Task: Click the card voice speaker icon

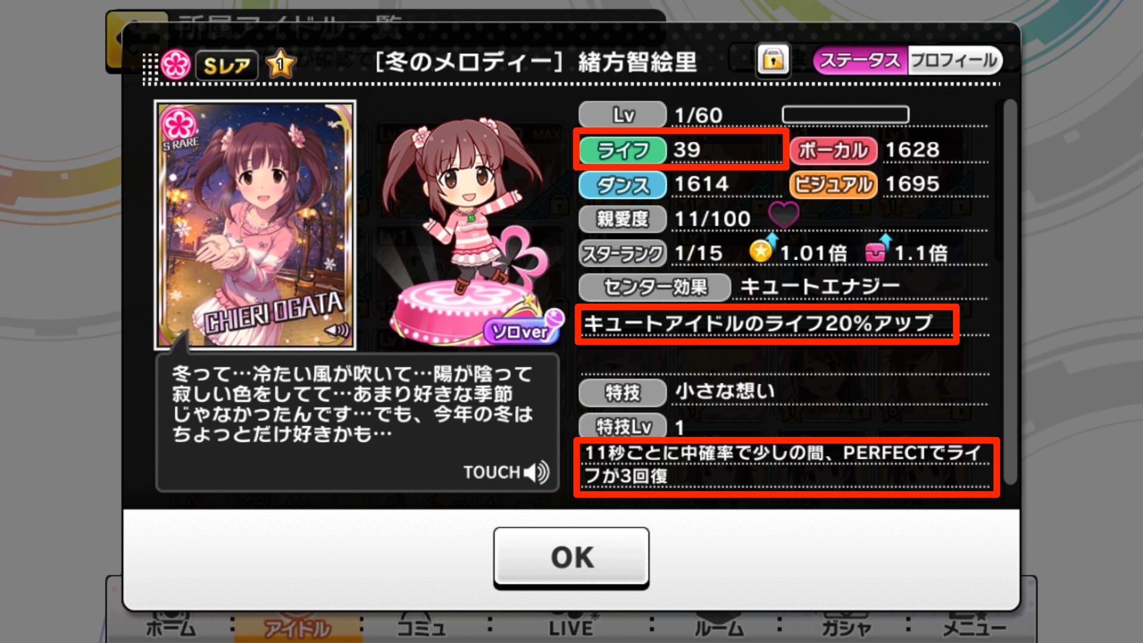Action: [337, 330]
